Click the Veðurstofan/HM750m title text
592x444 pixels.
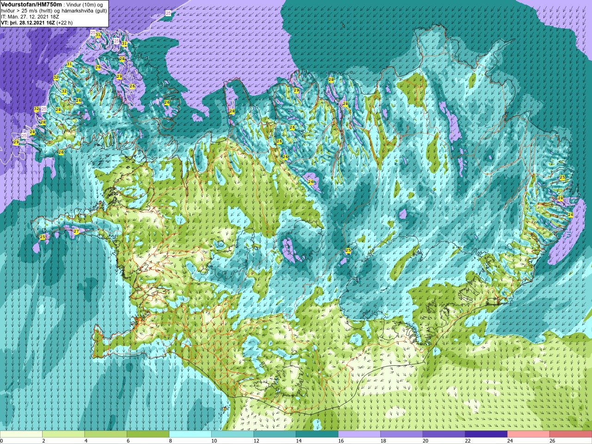[31, 4]
